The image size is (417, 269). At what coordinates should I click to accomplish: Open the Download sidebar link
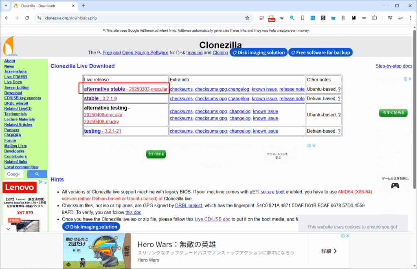click(x=13, y=93)
